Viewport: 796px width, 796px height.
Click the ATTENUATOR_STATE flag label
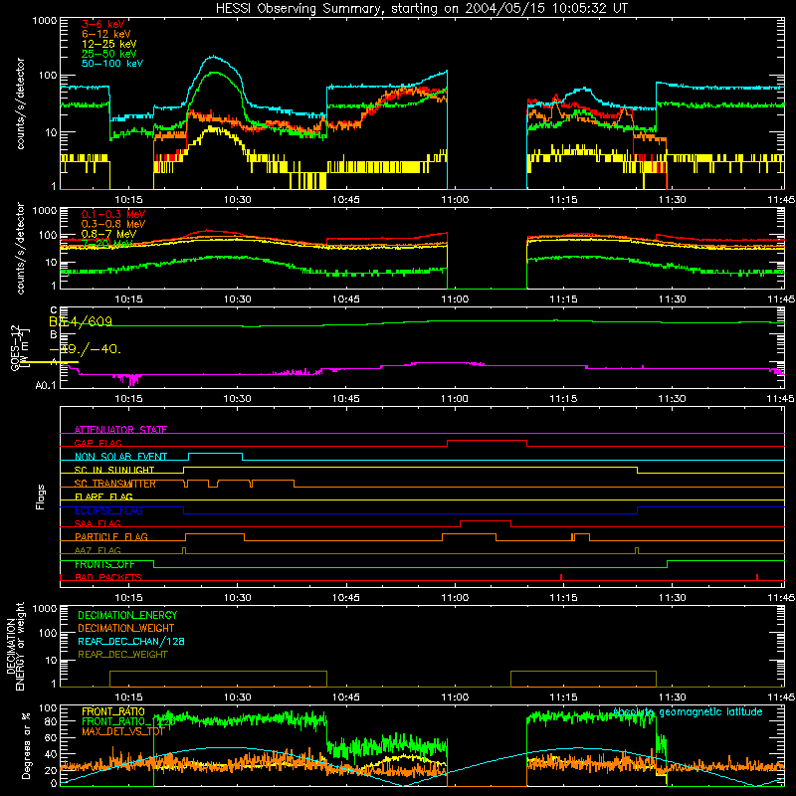120,430
